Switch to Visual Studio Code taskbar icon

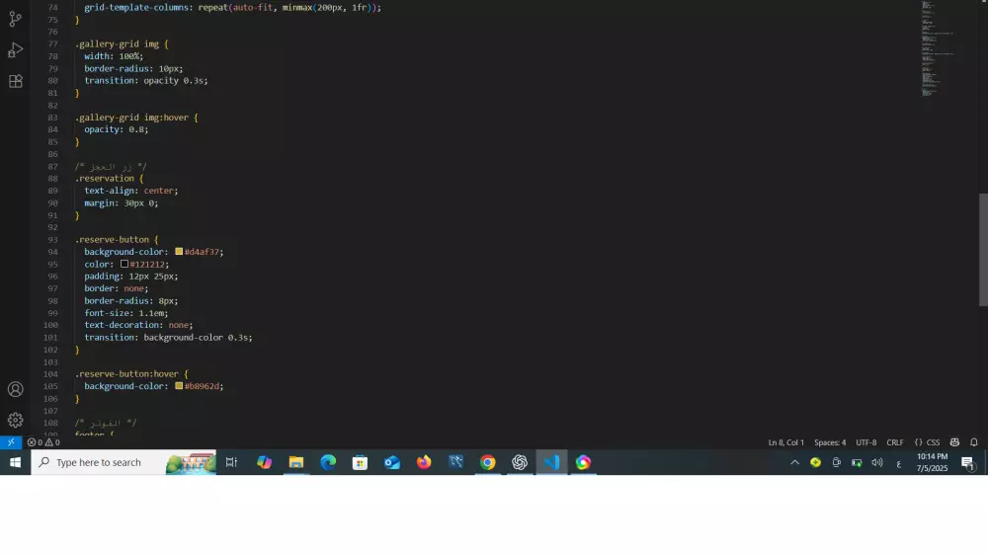[551, 462]
